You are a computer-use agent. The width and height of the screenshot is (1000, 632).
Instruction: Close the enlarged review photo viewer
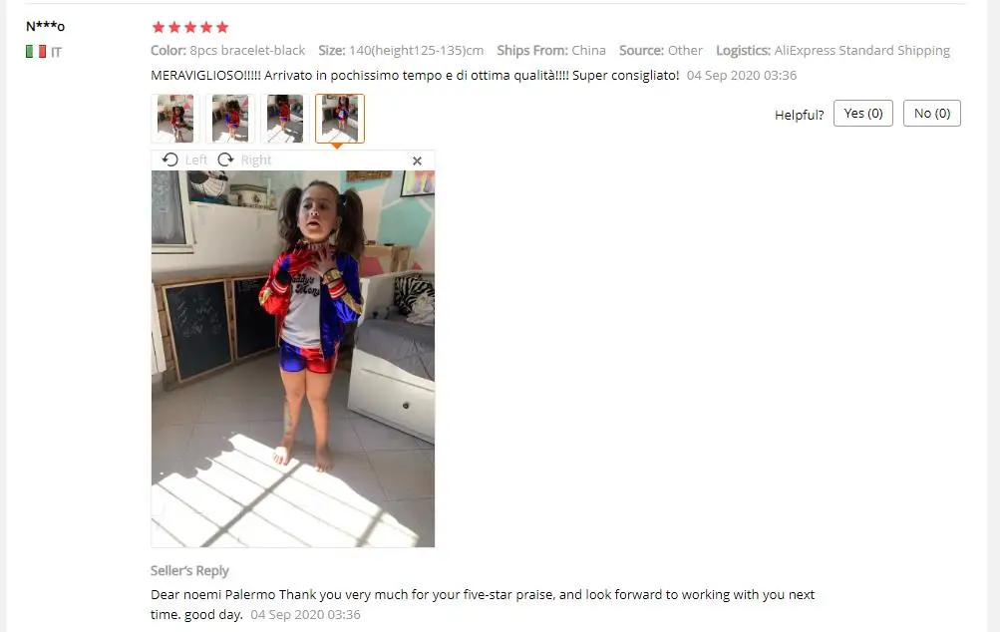tap(417, 160)
